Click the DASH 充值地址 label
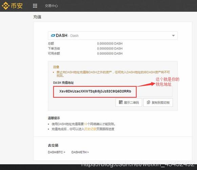 click(63, 83)
